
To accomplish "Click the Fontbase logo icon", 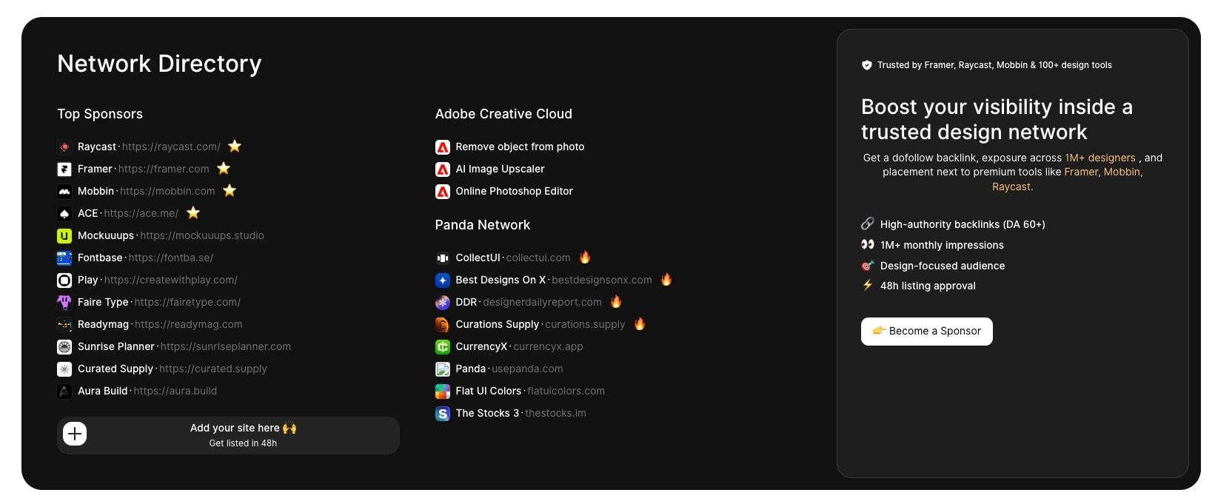I will [64, 258].
